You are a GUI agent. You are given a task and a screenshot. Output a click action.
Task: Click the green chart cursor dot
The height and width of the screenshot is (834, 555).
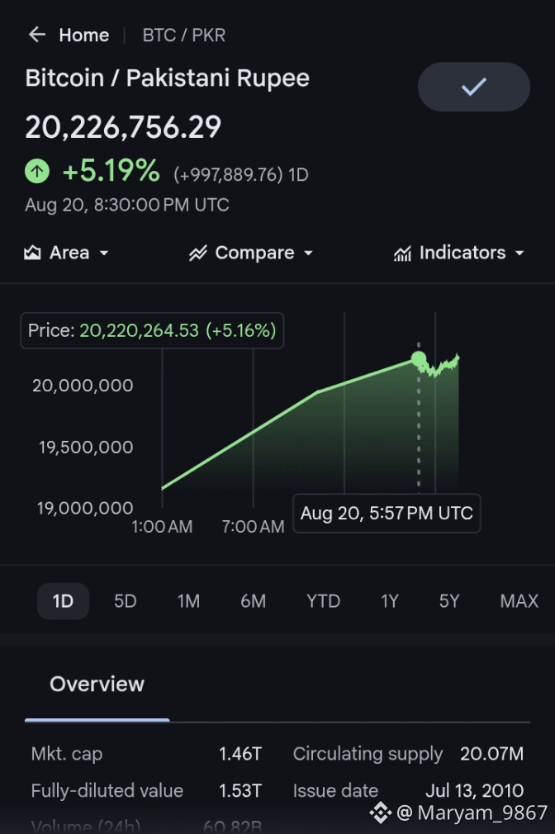tap(419, 359)
